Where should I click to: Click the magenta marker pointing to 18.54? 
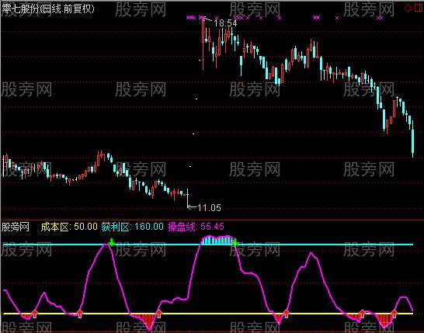click(202, 18)
